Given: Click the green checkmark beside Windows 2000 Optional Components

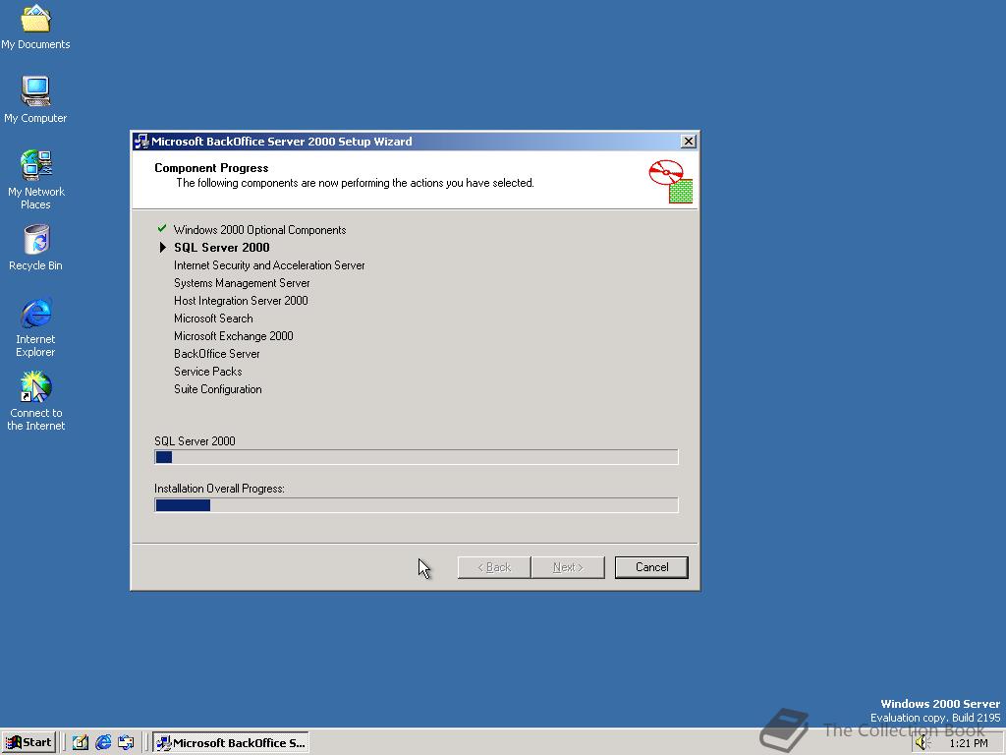Looking at the screenshot, I should [x=162, y=228].
